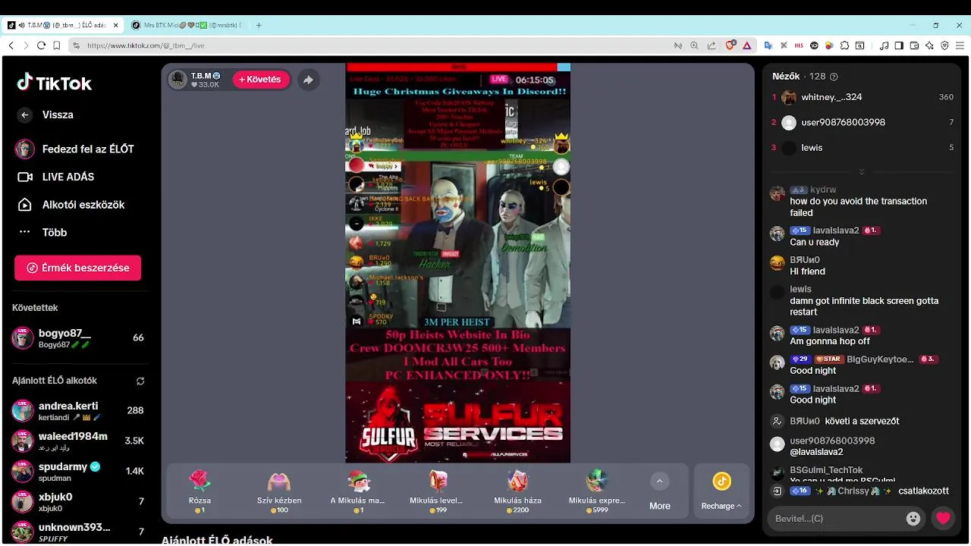The width and height of the screenshot is (971, 546).
Task: Open zoom control in address bar
Action: 694,45
